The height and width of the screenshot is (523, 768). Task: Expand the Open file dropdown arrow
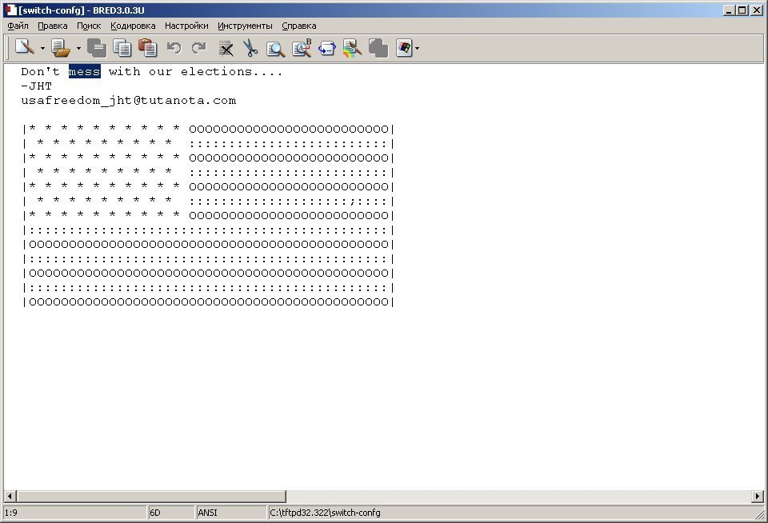[78, 49]
